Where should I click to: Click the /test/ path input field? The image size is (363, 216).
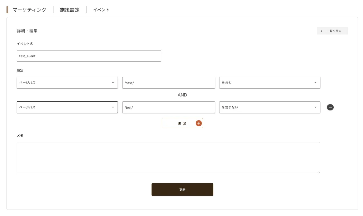(x=169, y=107)
